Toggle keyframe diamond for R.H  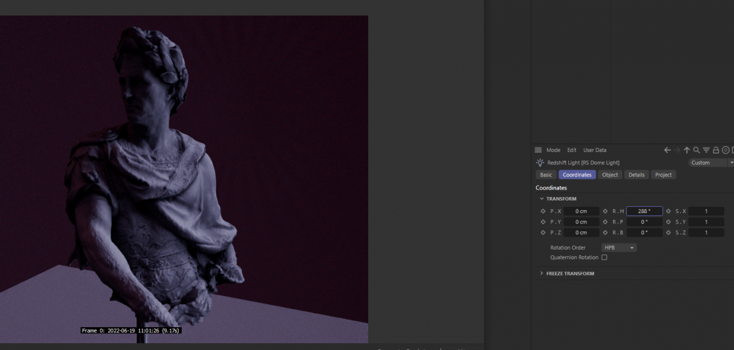[606, 211]
